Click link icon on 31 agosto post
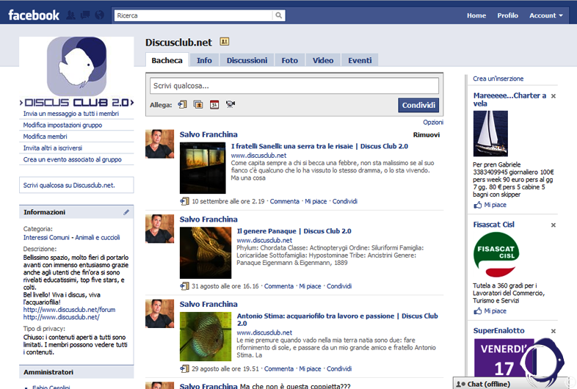This screenshot has height=389, width=577. coord(184,286)
